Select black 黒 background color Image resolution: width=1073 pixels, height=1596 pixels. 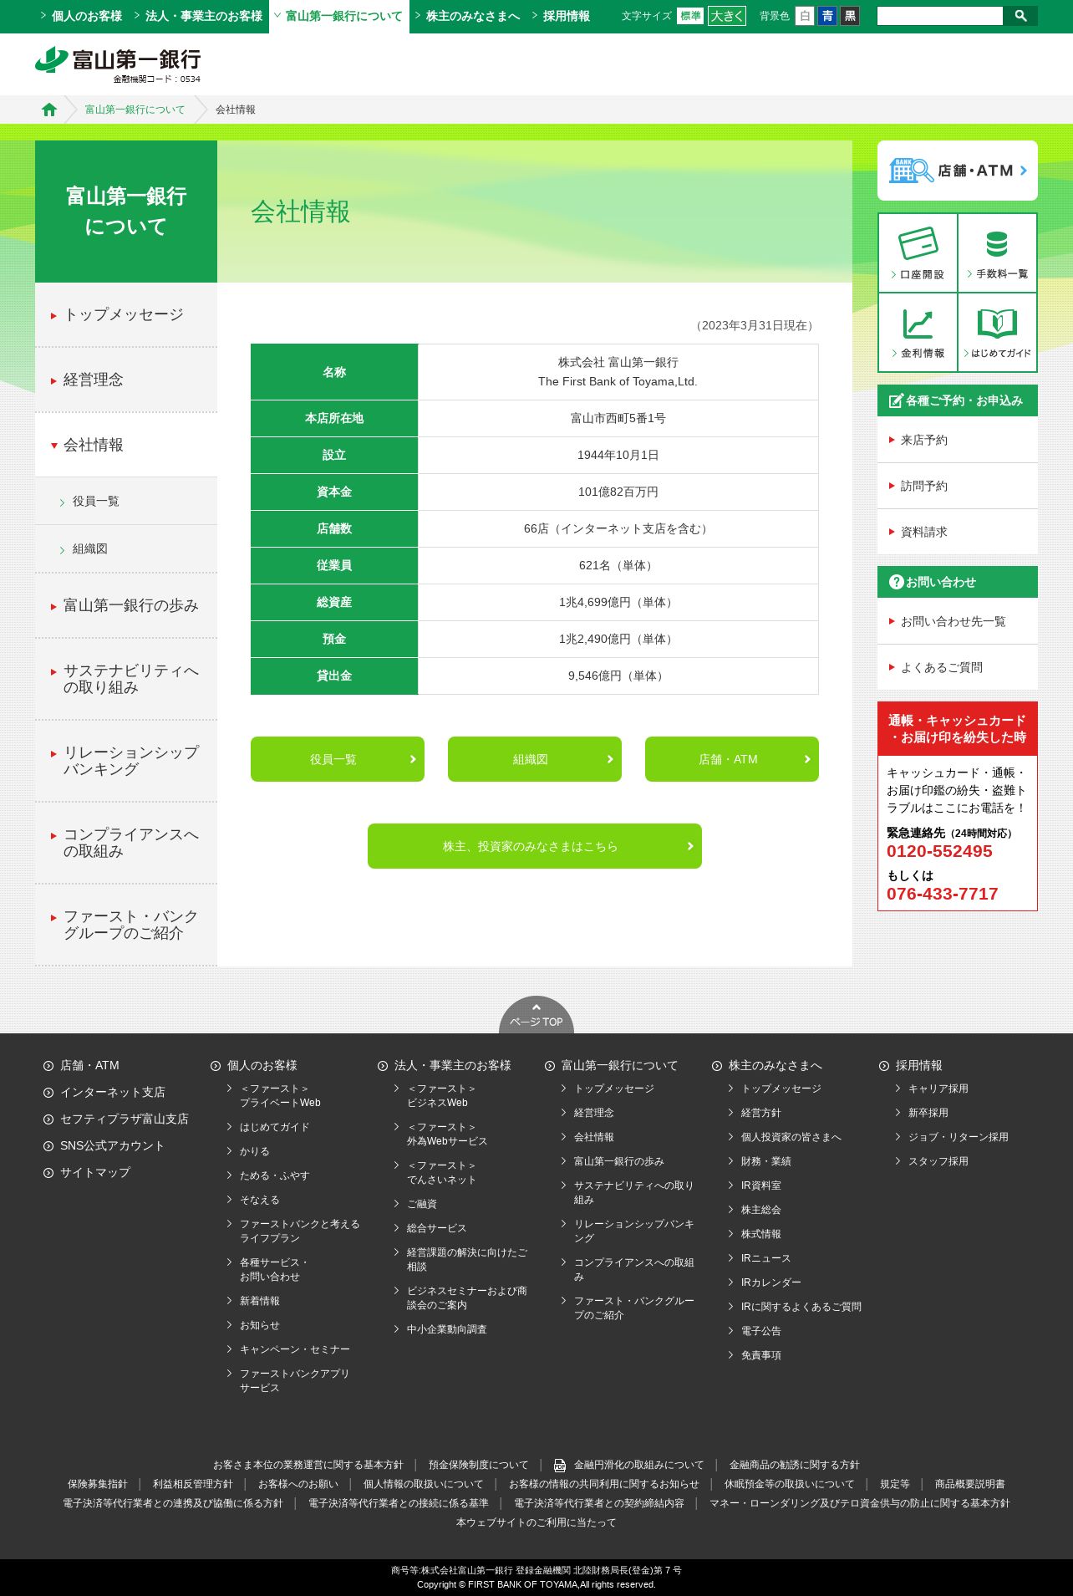tap(849, 16)
